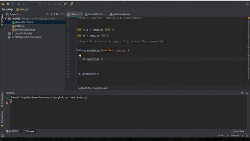The height and width of the screenshot is (141, 250).
Task: Click the editor vertical scrollbar
Action: click(248, 50)
